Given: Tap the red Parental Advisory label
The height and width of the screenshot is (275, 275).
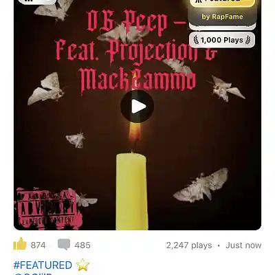Looking at the screenshot, I should 47,208.
